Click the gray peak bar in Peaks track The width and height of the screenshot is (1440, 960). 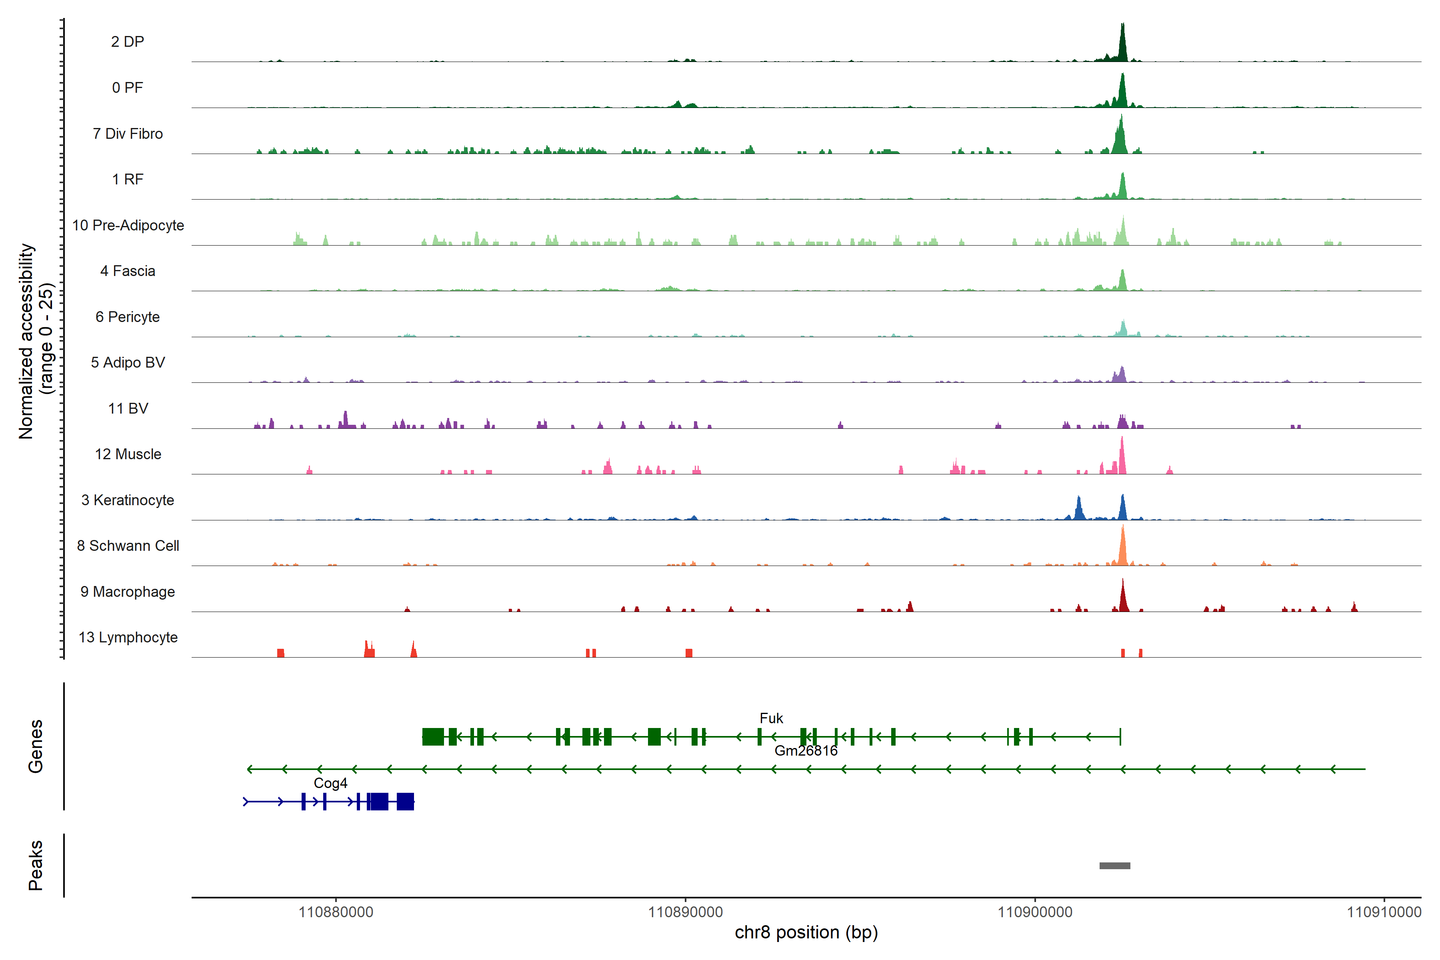tap(1114, 865)
